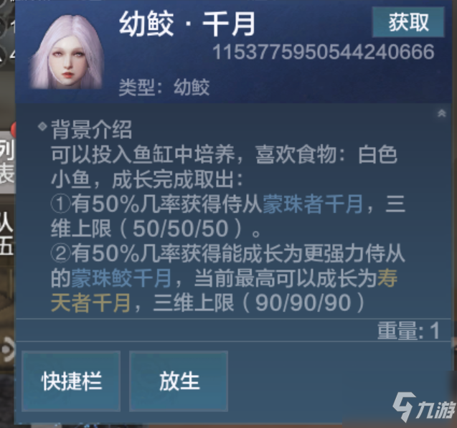Click the diamond bullet beside 背景介绍
Image resolution: width=457 pixels, height=428 pixels.
coord(42,126)
